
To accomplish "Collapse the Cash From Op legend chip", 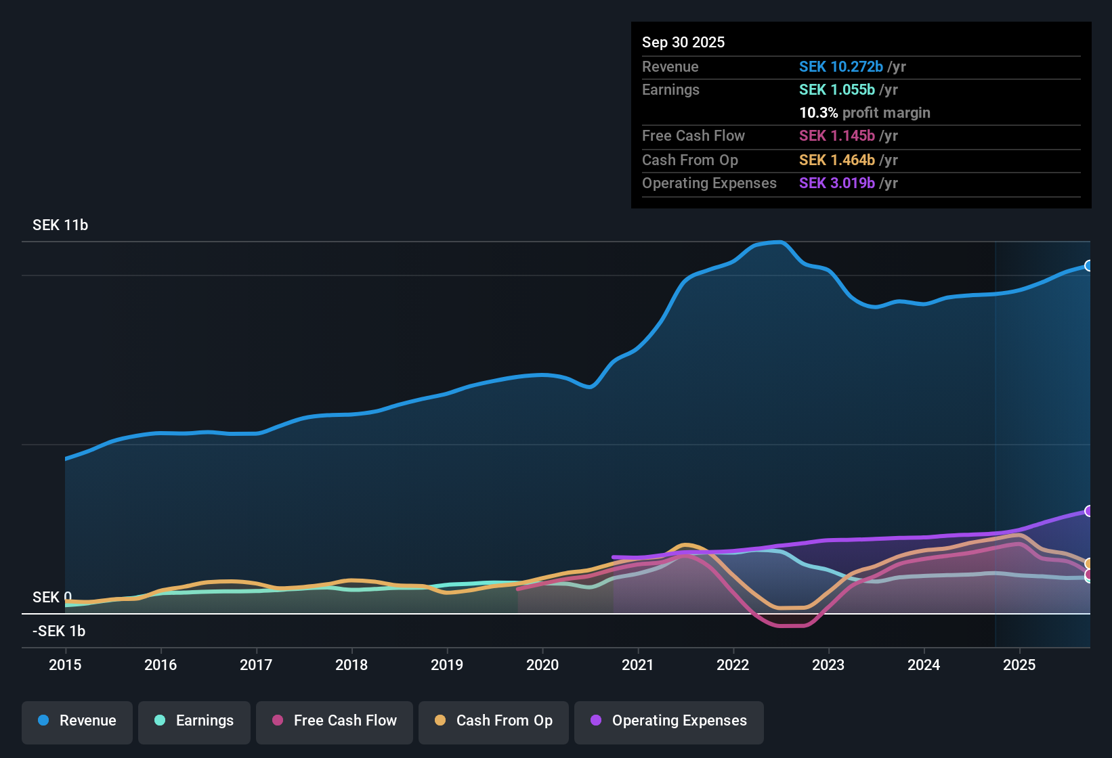I will [493, 721].
